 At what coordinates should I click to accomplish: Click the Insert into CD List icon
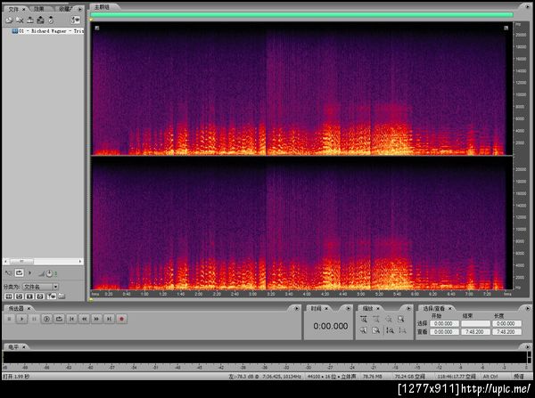tap(41, 20)
